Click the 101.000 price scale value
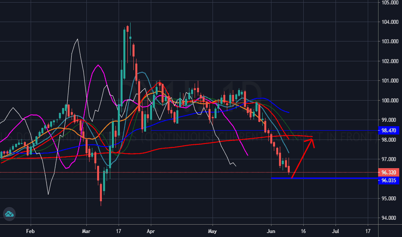The image size is (402, 237). 390,81
